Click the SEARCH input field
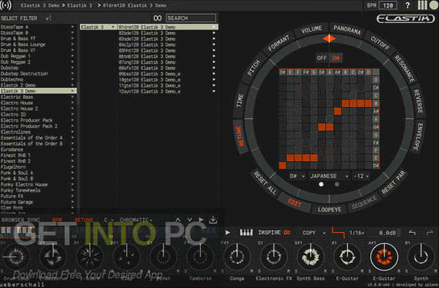 (x=191, y=18)
